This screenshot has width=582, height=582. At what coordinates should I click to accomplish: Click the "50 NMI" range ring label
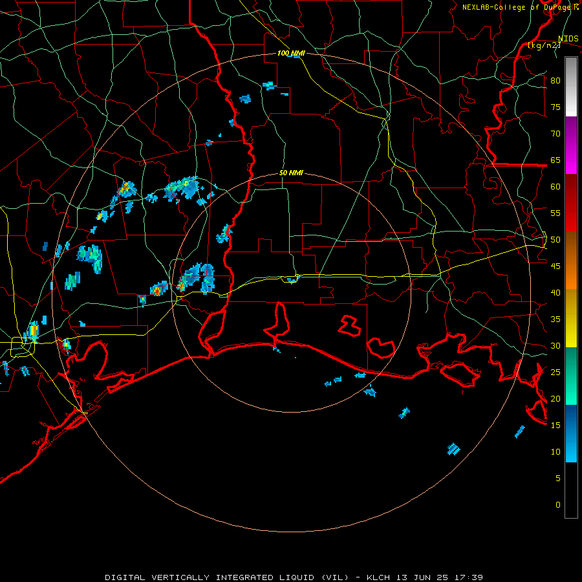291,173
